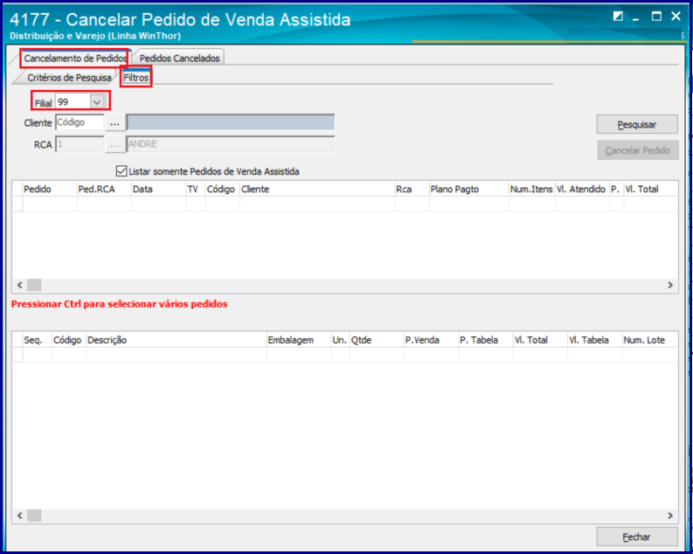This screenshot has width=693, height=554.
Task: Maximize the 4177 window
Action: point(656,17)
